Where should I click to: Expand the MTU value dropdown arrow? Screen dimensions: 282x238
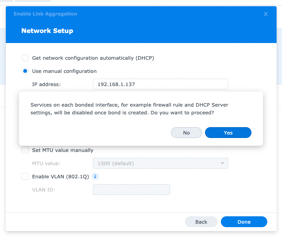222,163
